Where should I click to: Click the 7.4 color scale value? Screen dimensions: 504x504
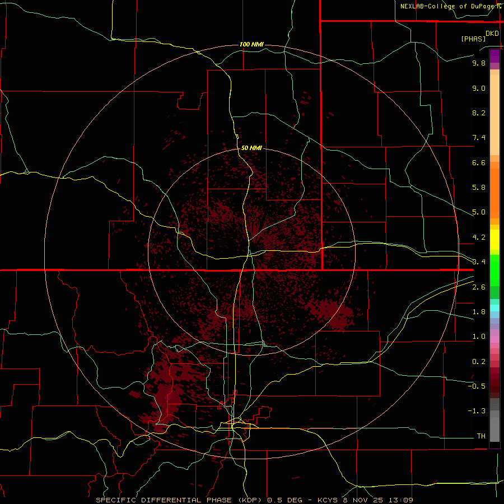[x=479, y=138]
